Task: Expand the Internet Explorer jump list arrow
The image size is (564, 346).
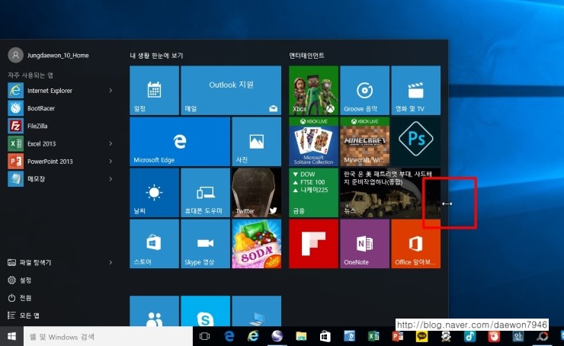Action: [111, 91]
